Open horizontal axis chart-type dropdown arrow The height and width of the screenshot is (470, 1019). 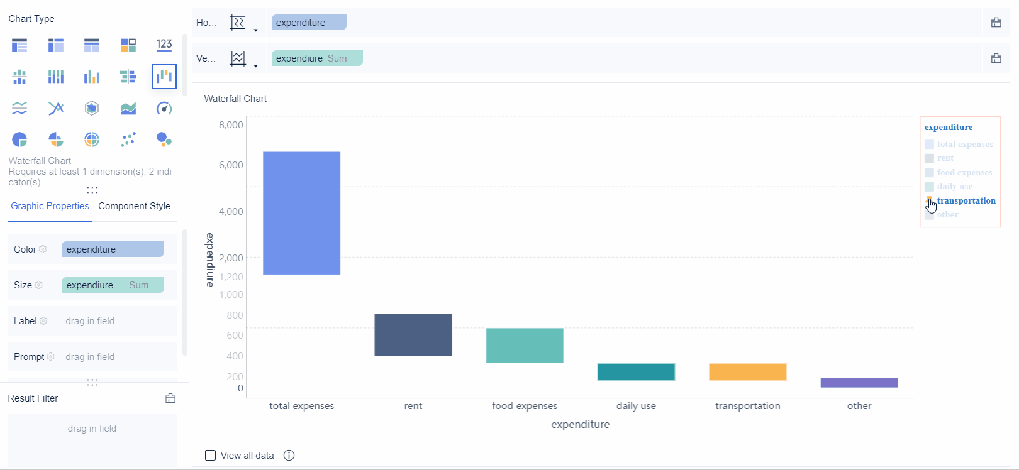point(255,30)
